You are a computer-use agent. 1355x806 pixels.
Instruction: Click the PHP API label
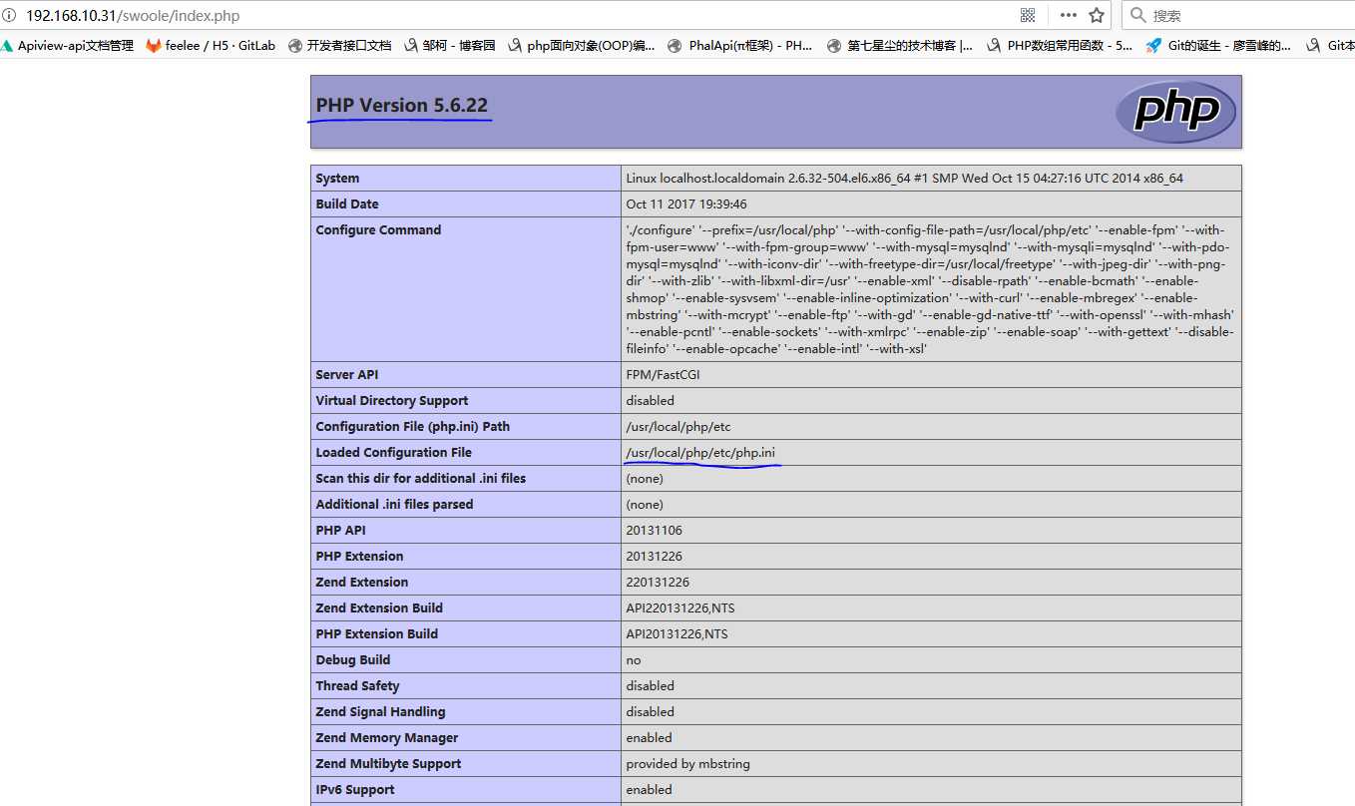341,531
